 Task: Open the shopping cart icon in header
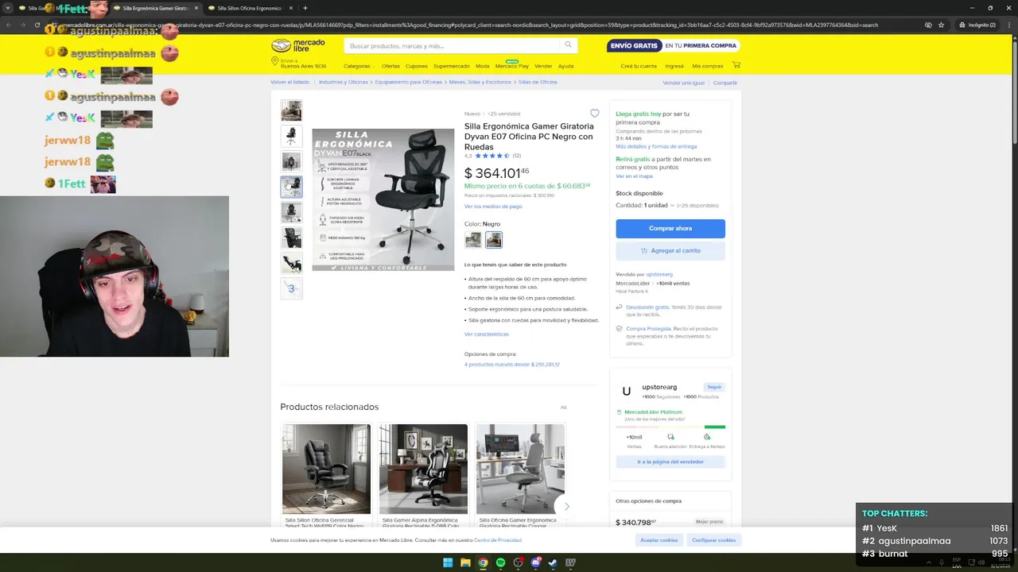[x=736, y=65]
